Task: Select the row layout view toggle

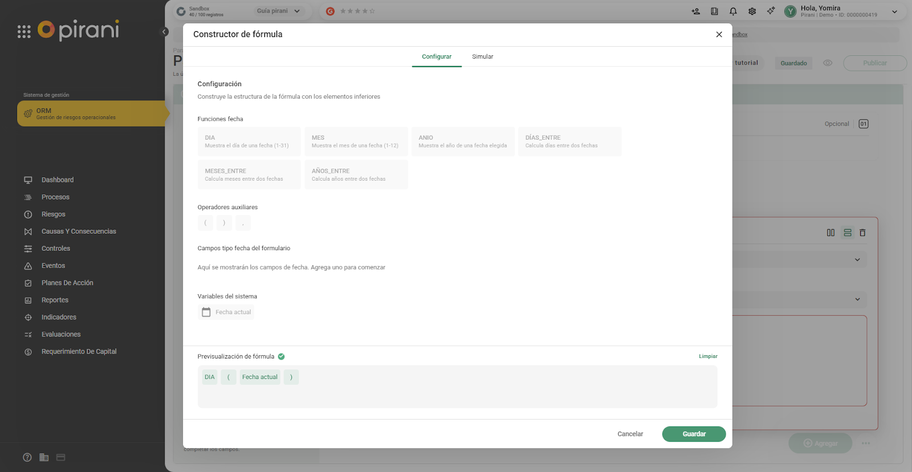Action: tap(848, 233)
